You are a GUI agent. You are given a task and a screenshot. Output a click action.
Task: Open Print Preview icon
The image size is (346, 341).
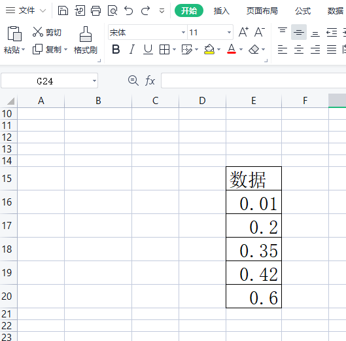click(112, 10)
